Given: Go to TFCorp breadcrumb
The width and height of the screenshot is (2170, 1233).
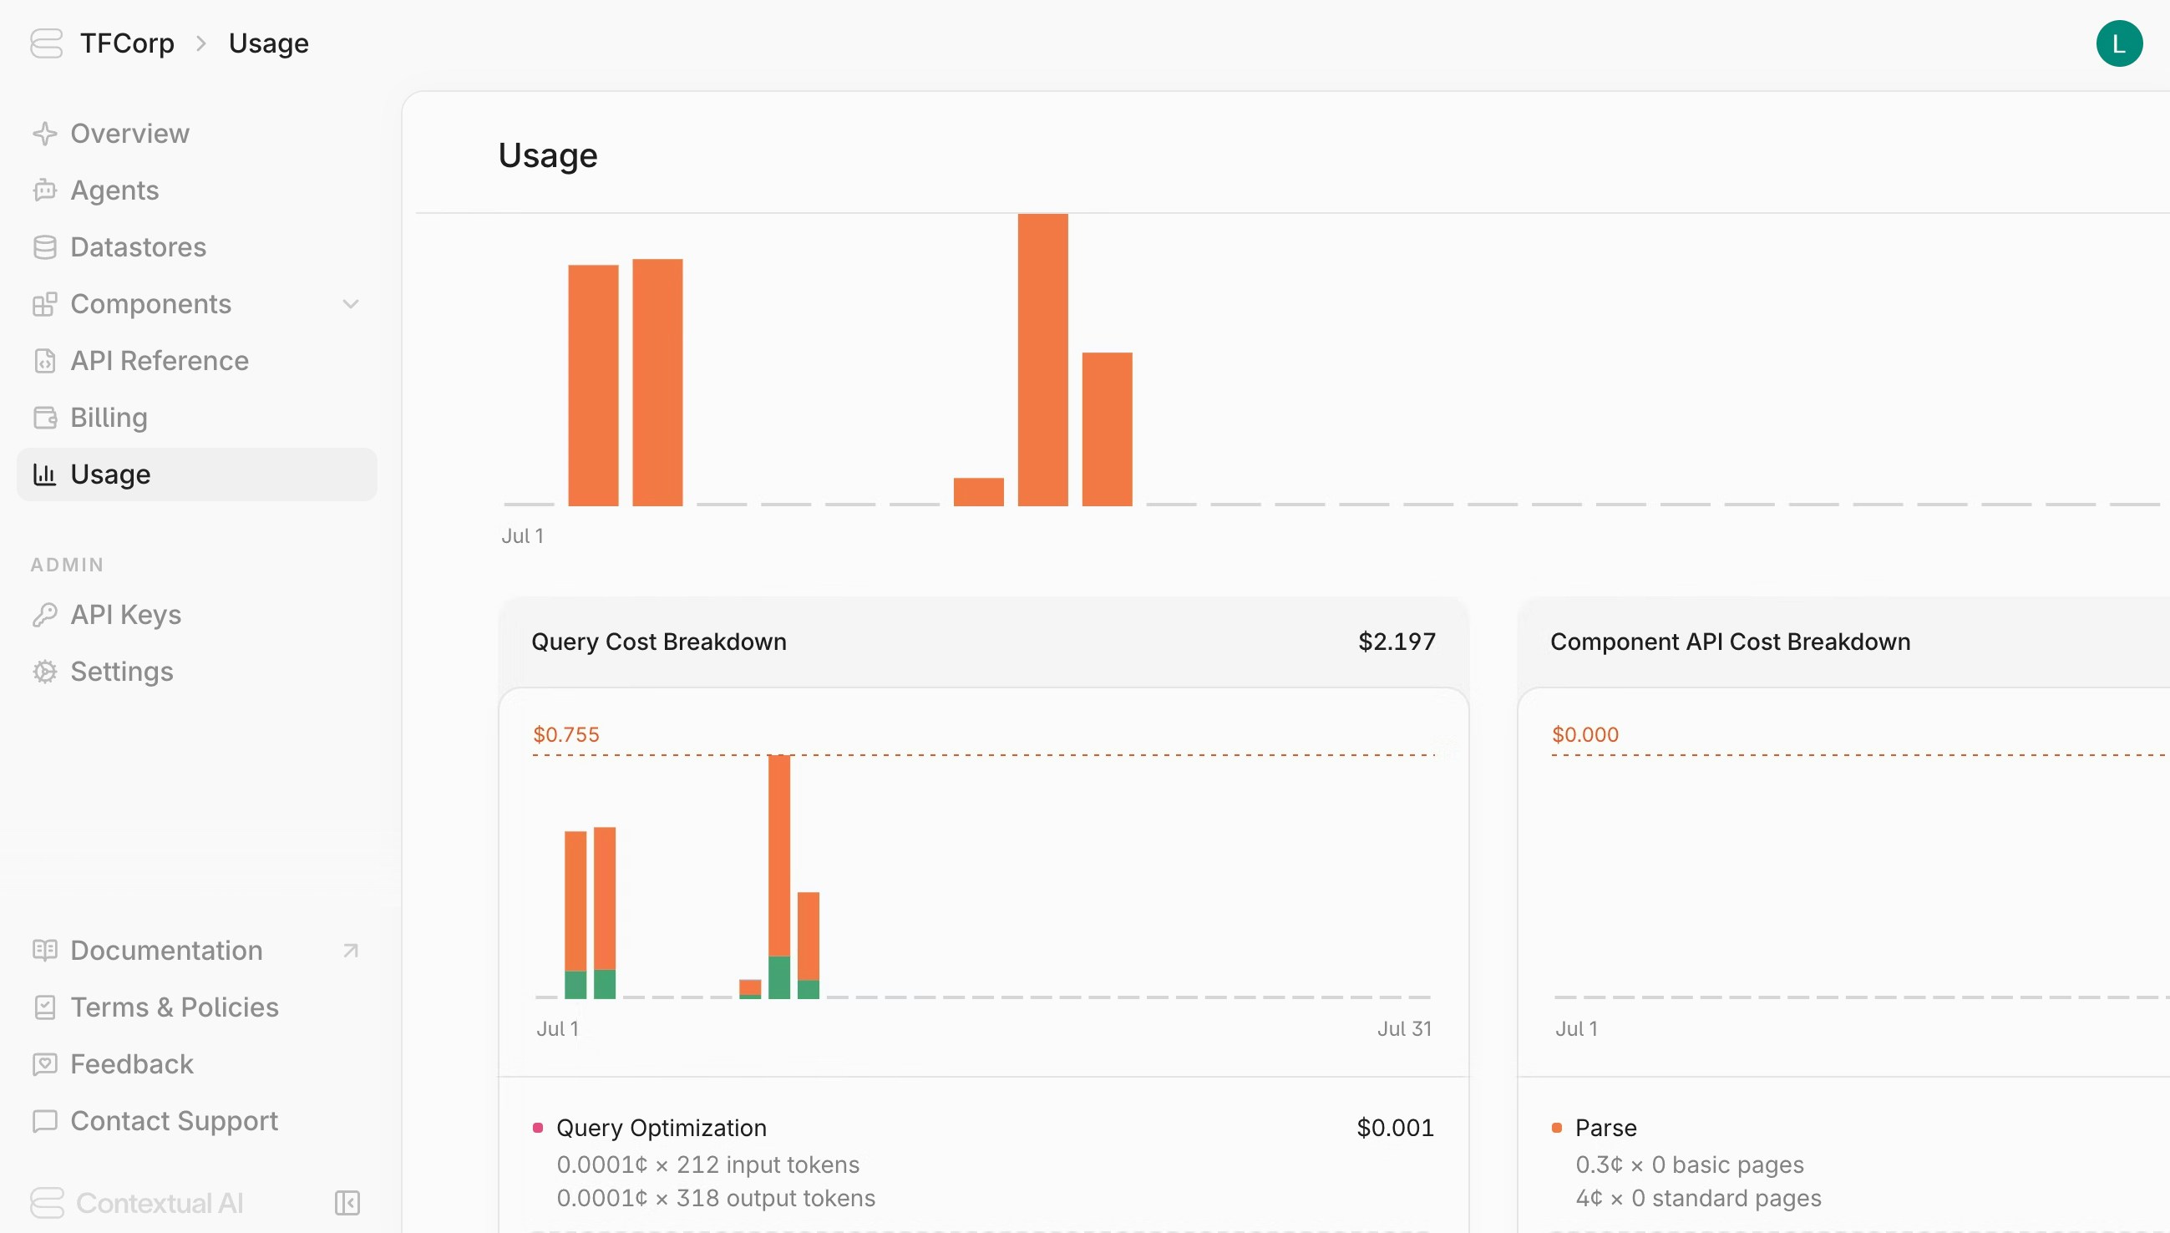Looking at the screenshot, I should [x=127, y=43].
